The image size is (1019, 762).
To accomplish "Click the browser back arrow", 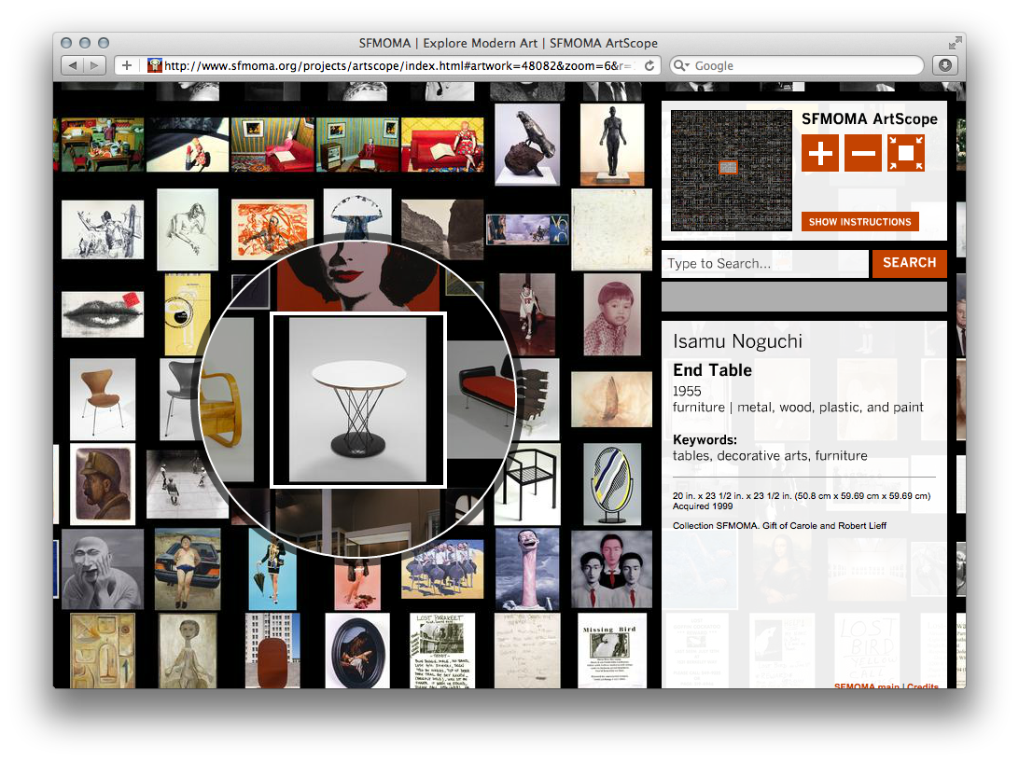I will (74, 65).
